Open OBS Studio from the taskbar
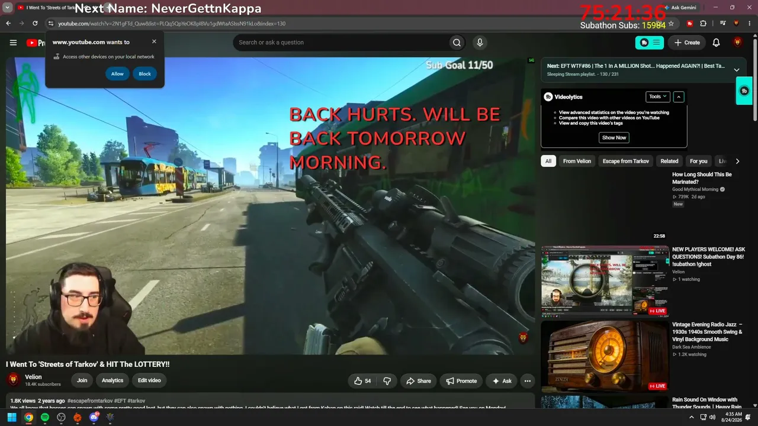This screenshot has height=426, width=758. (61, 418)
